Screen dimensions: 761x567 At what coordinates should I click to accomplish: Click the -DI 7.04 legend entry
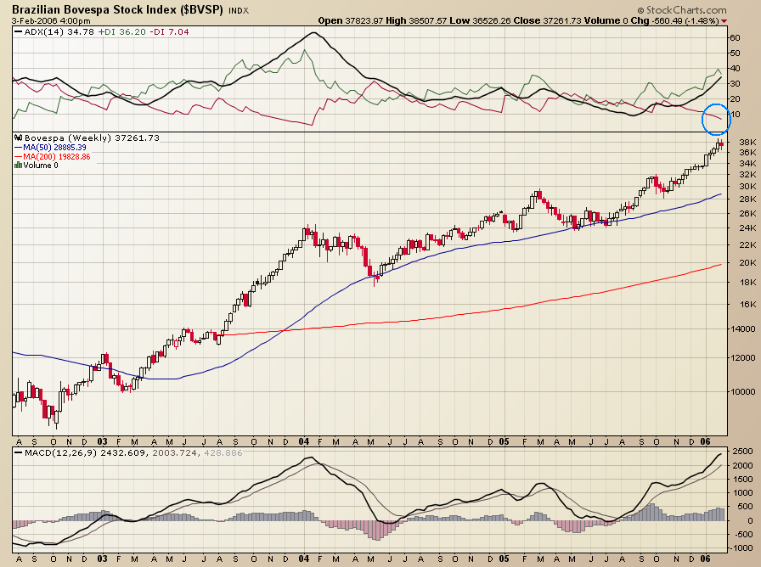(x=169, y=32)
